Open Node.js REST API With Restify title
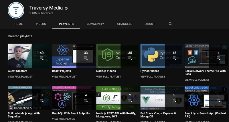This screenshot has width=229, height=122. (116, 115)
